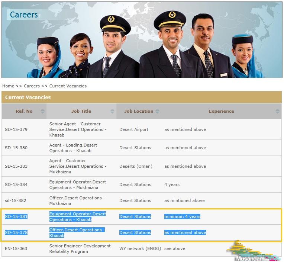
Task: Open the Home breadcrumb link
Action: [x=8, y=86]
